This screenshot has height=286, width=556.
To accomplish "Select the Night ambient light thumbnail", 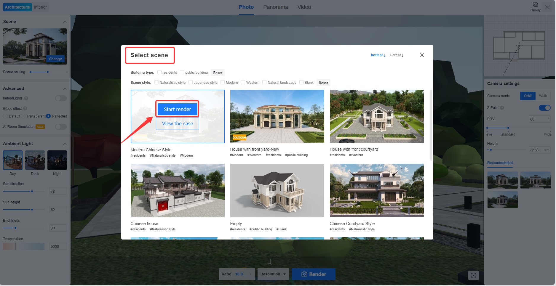I will tap(57, 160).
